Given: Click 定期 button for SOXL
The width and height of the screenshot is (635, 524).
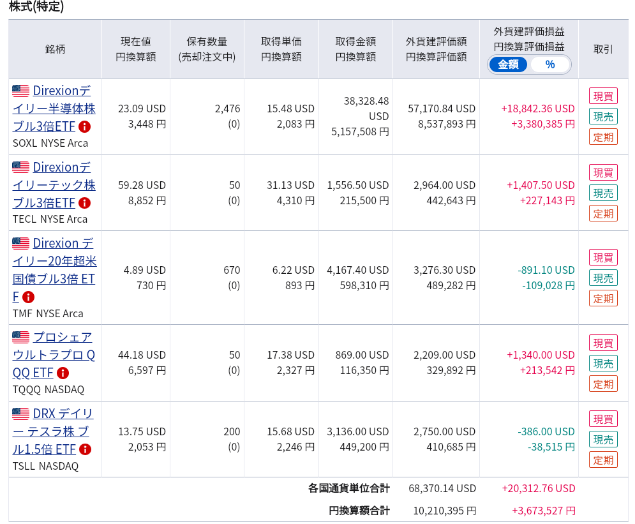Looking at the screenshot, I should 603,137.
